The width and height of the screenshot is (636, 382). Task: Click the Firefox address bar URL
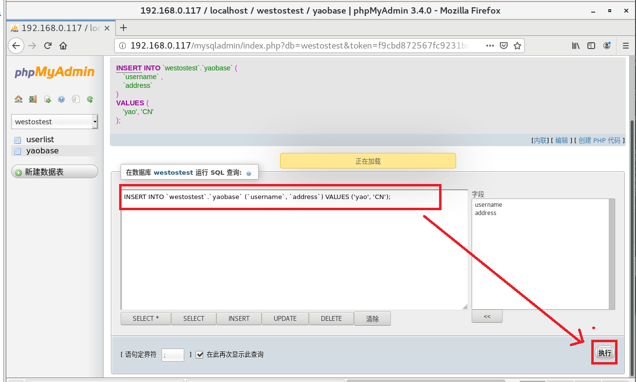point(299,46)
